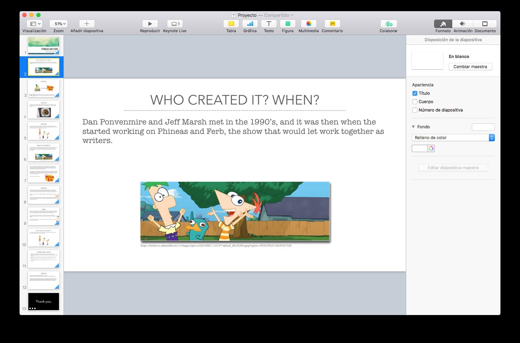Enable Número de diapositiva checkbox

click(x=415, y=110)
